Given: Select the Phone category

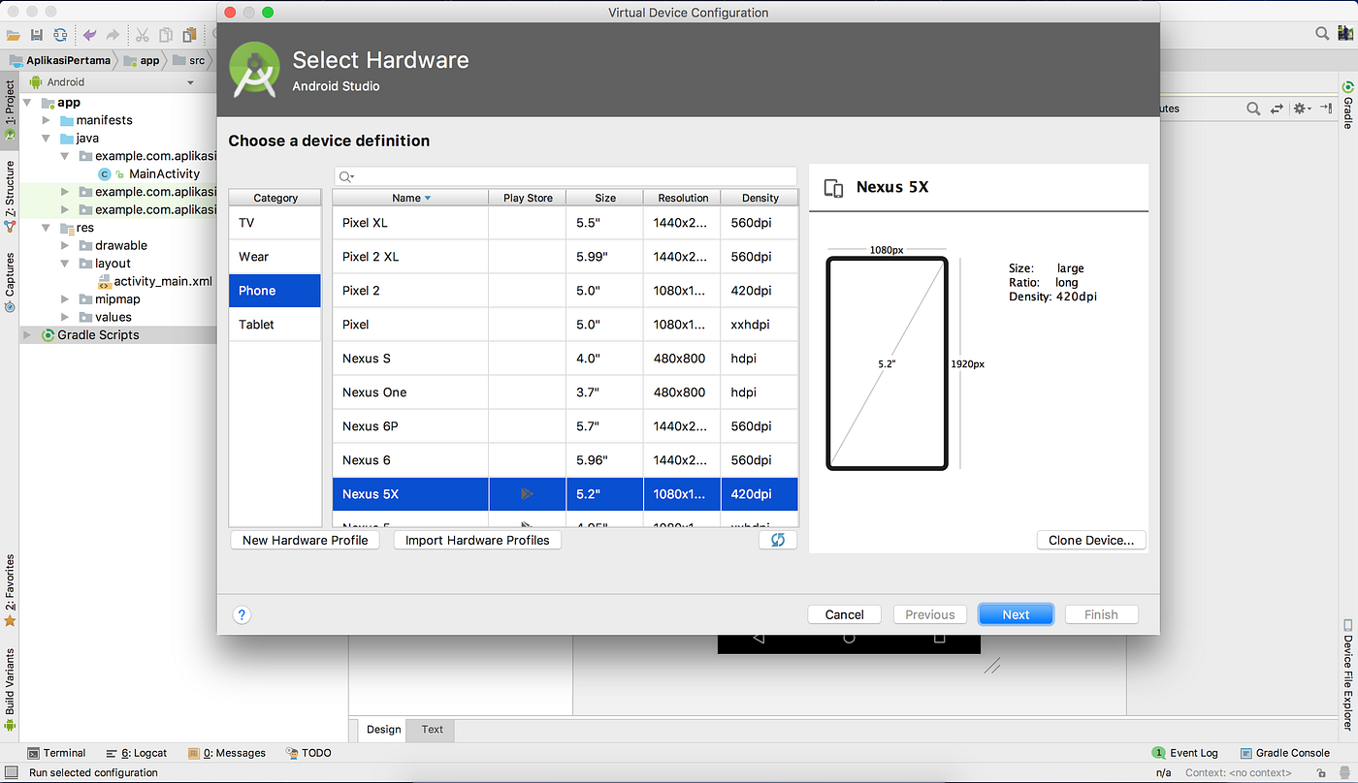Looking at the screenshot, I should click(275, 290).
